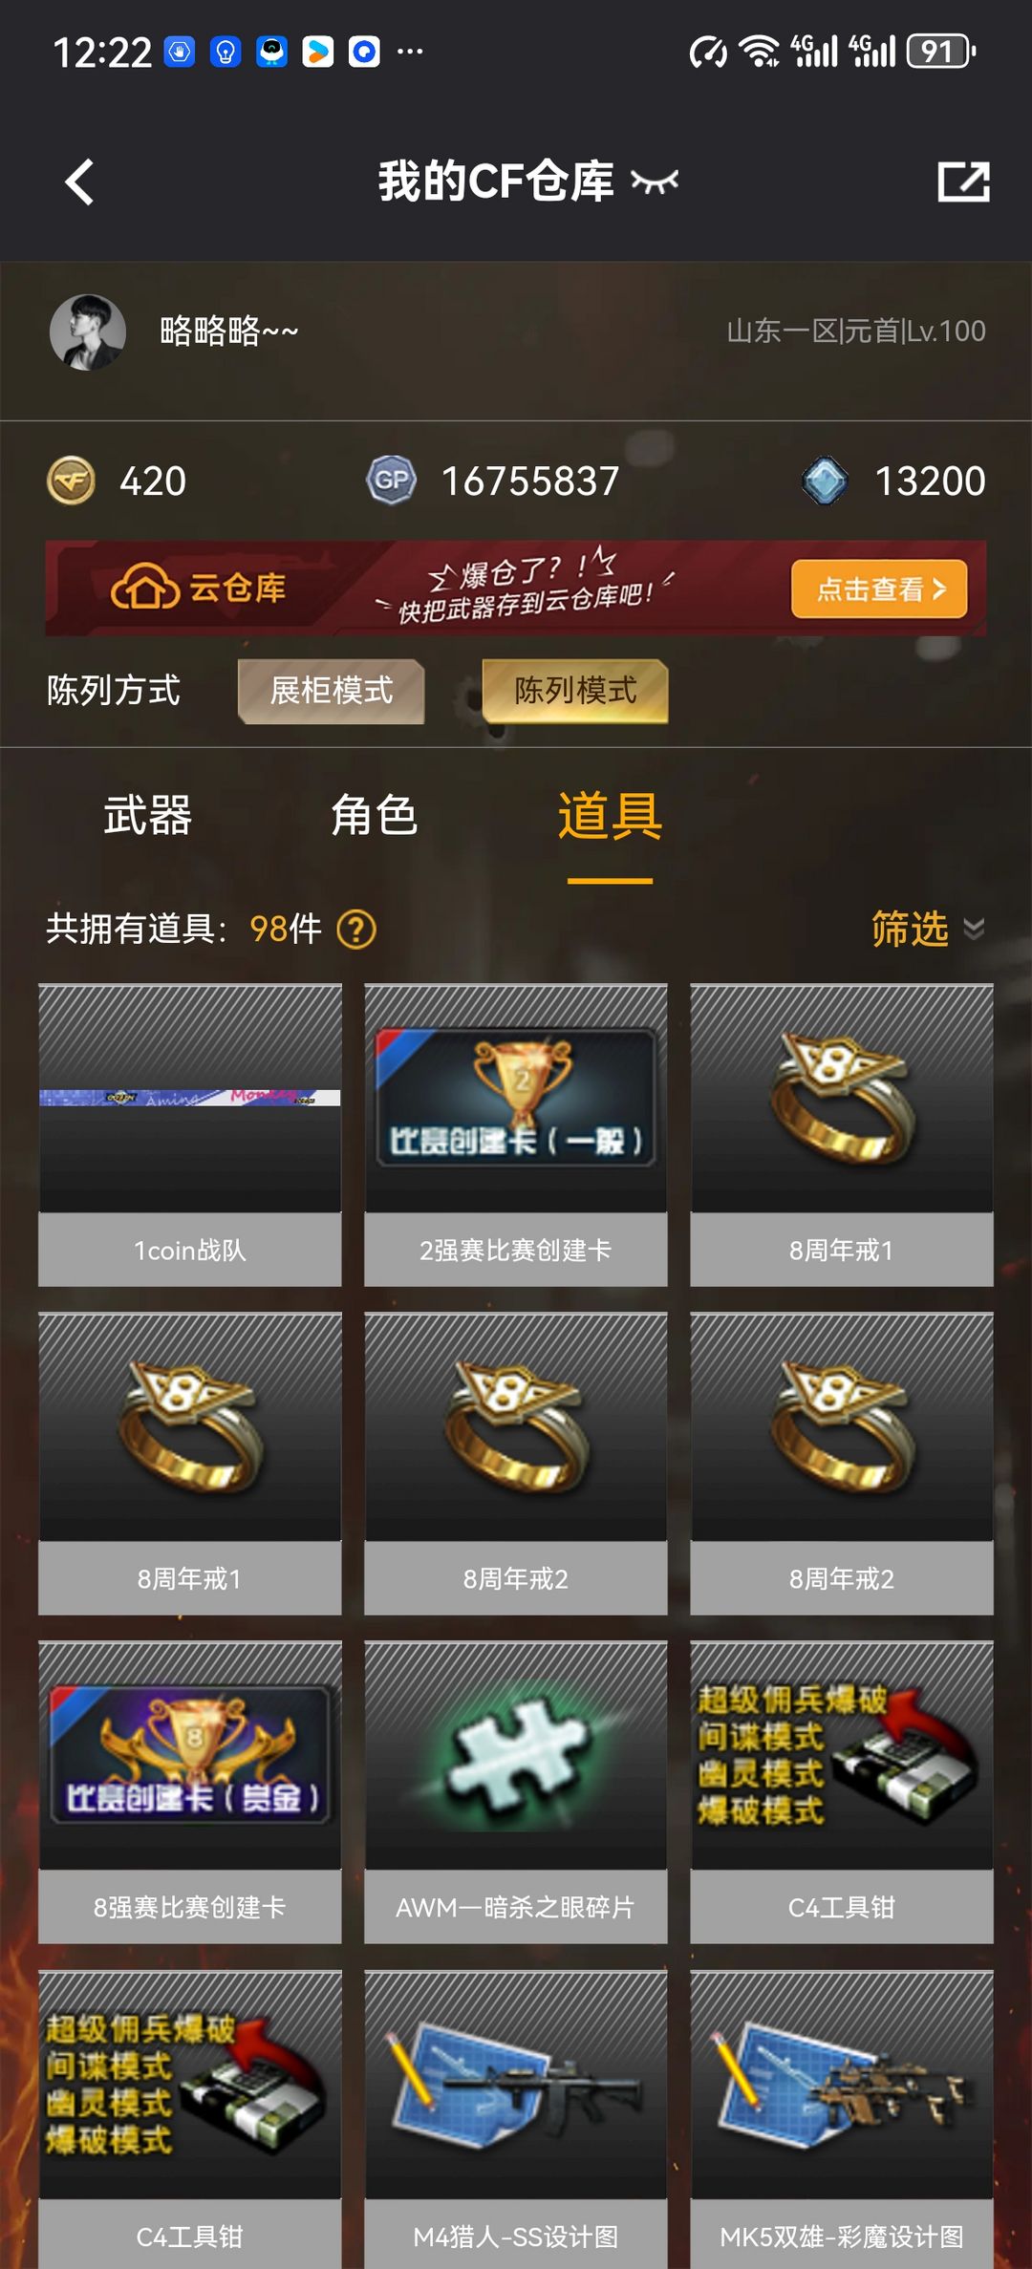This screenshot has width=1032, height=2269.
Task: Go back with the left arrow icon
Action: pos(80,182)
